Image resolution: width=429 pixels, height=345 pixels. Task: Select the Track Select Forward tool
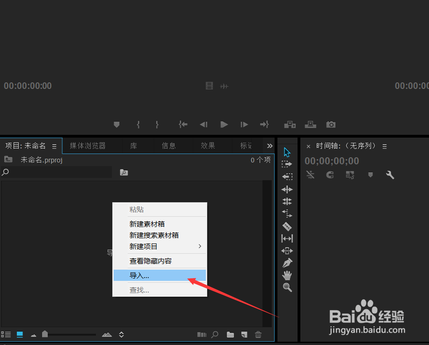(x=287, y=164)
